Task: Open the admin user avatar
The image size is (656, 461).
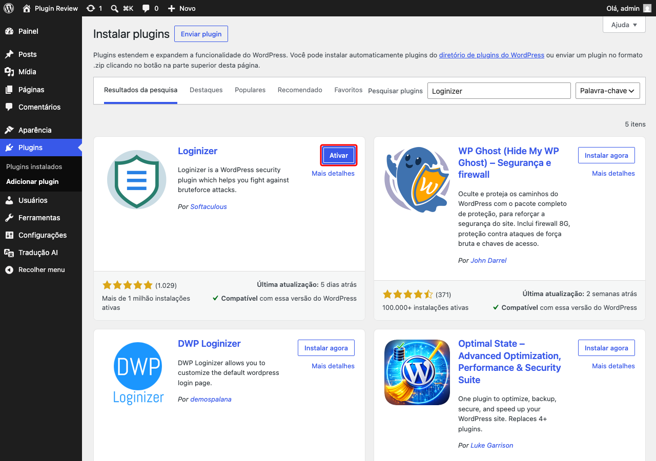Action: [x=648, y=8]
